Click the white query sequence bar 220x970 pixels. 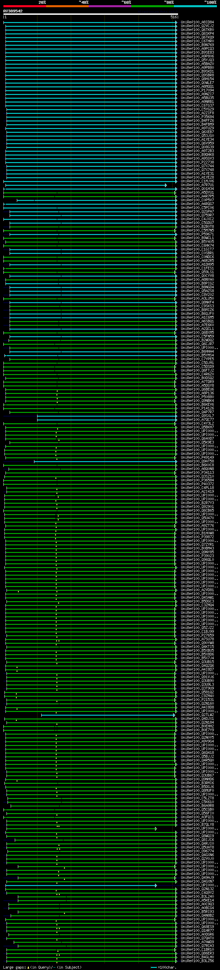[x=91, y=14]
